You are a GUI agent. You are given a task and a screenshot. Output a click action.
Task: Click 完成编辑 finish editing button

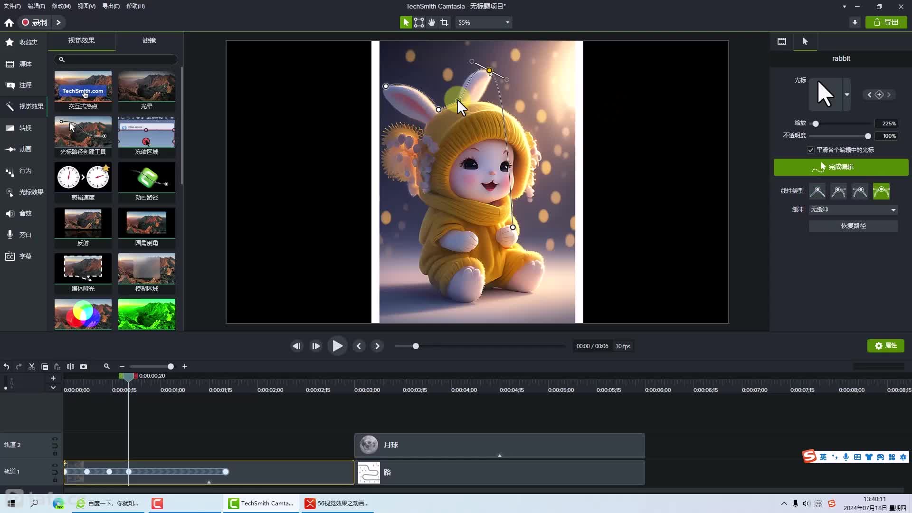click(x=841, y=167)
